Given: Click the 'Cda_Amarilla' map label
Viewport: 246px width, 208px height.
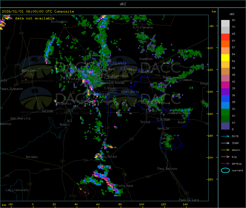Looking at the screenshot, I should (x=20, y=118).
